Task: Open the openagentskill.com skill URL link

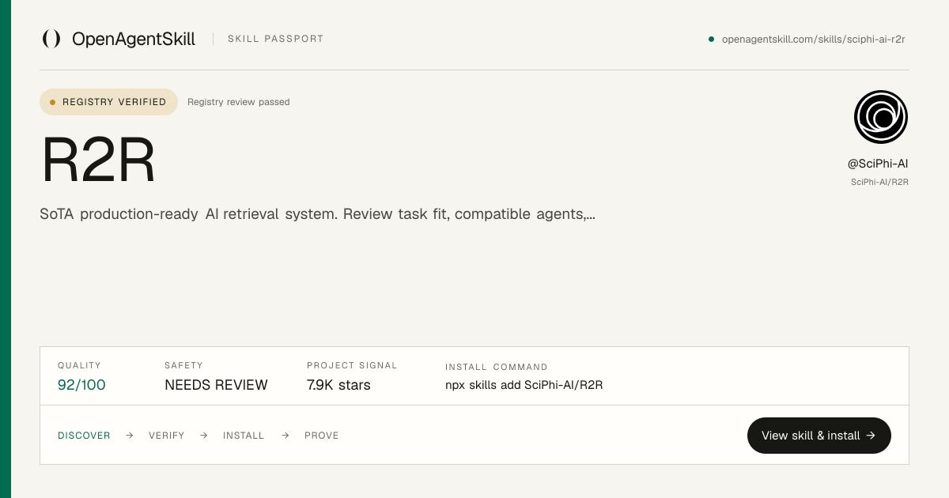Action: [x=814, y=39]
